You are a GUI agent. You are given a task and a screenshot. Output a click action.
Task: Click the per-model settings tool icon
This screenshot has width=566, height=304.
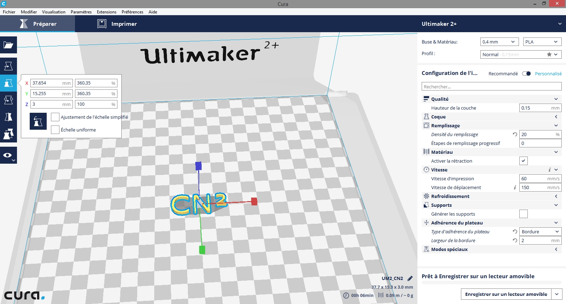(8, 134)
